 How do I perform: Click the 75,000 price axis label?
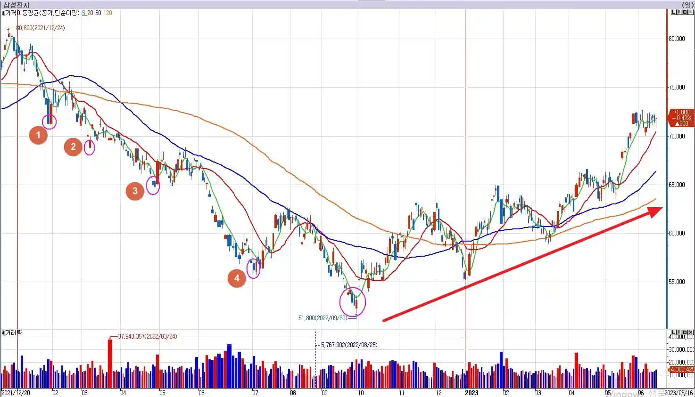tap(677, 87)
